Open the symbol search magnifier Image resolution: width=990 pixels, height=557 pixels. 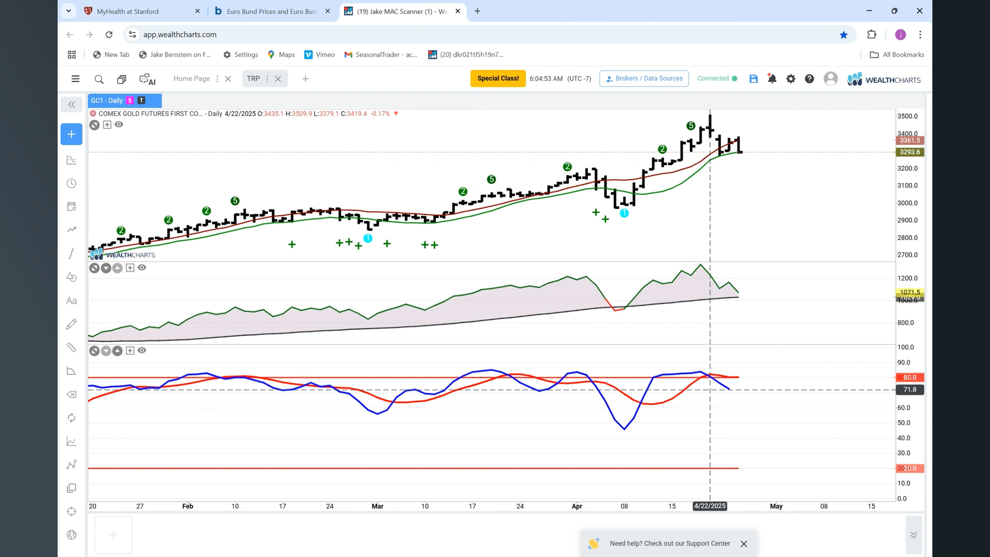click(99, 79)
